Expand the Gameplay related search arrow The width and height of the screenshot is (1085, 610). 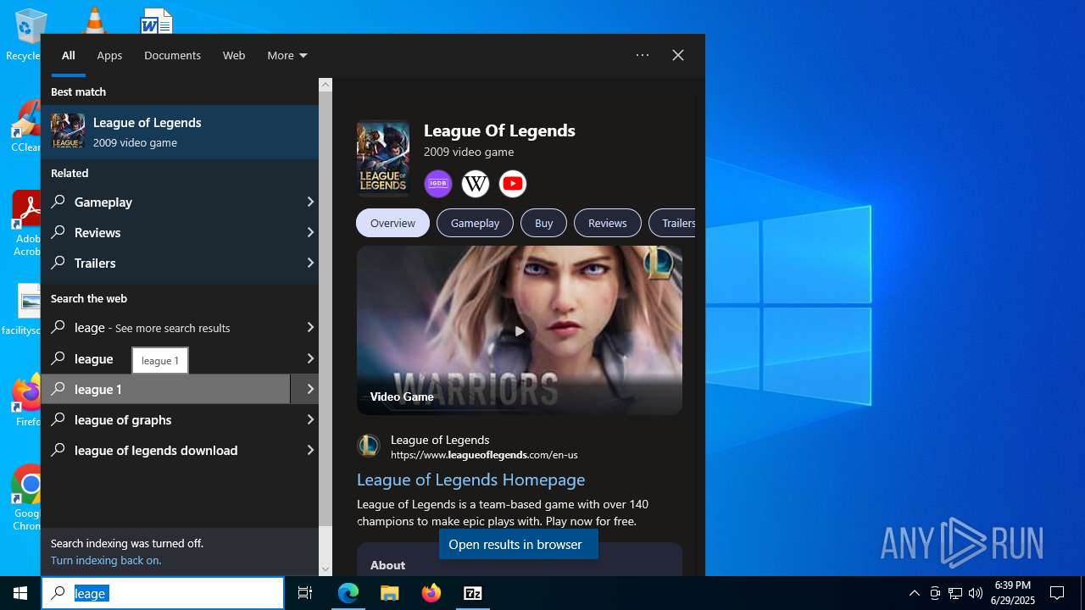pyautogui.click(x=310, y=202)
